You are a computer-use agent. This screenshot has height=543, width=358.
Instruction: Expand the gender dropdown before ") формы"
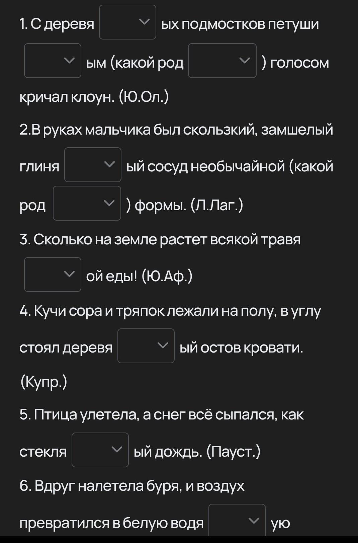click(87, 203)
